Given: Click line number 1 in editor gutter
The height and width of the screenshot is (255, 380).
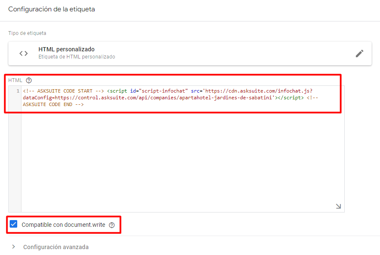Looking at the screenshot, I should coord(18,91).
